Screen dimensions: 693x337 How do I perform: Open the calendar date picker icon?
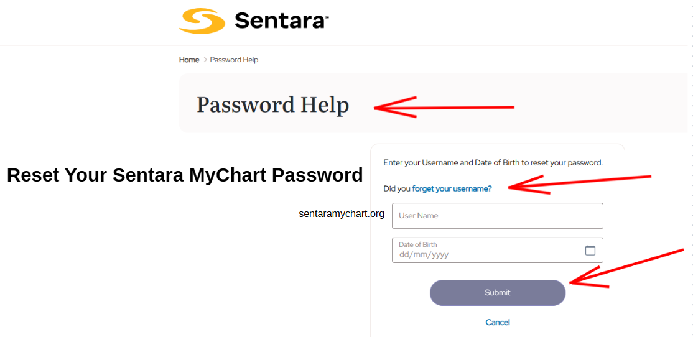pyautogui.click(x=590, y=251)
